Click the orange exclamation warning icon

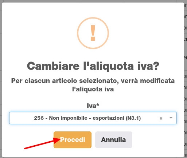(93, 33)
